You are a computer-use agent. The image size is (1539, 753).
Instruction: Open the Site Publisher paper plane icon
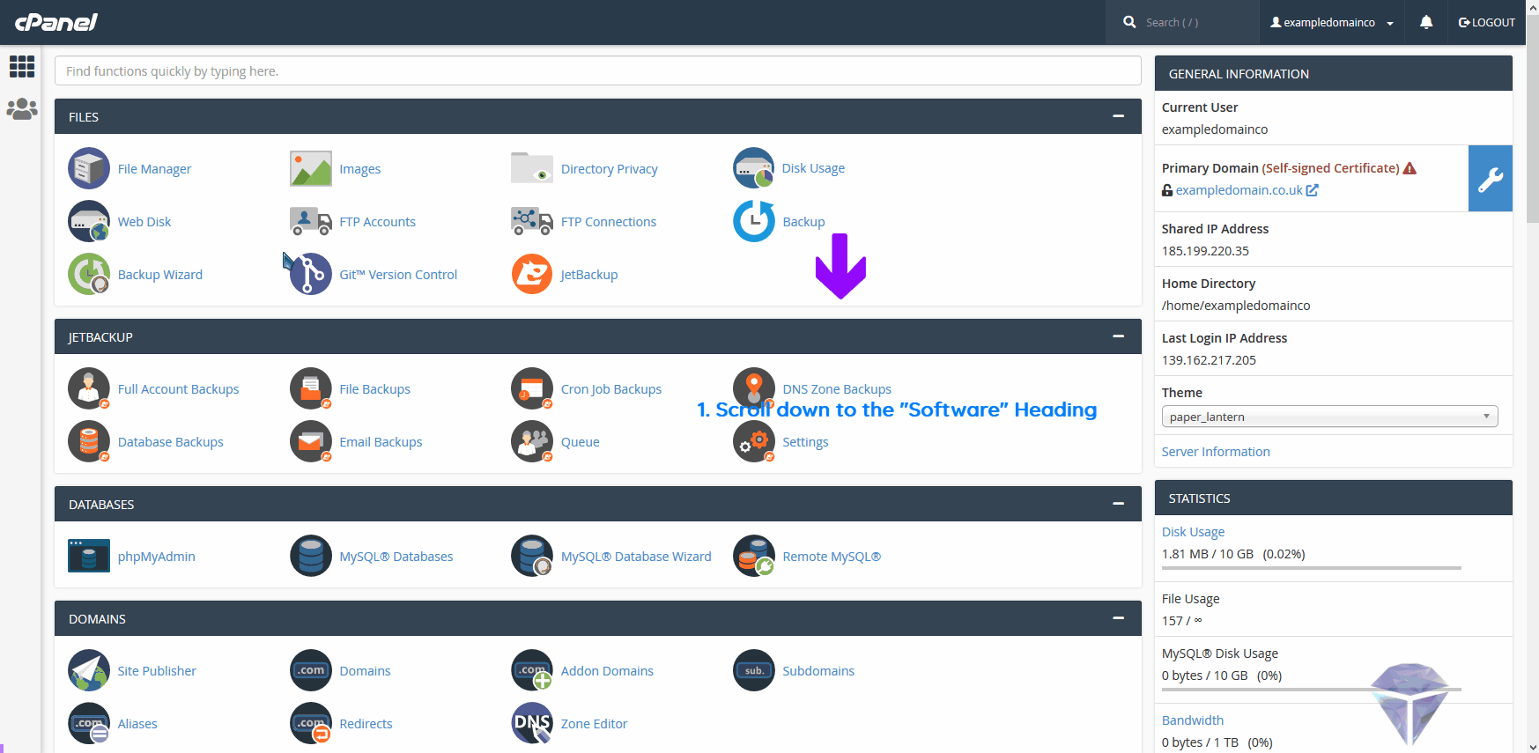89,670
